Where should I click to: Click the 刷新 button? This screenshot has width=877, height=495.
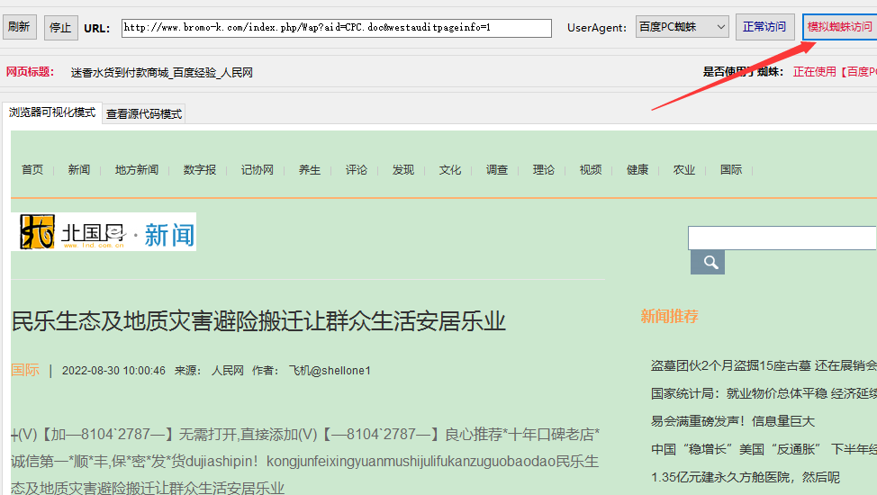click(x=19, y=28)
